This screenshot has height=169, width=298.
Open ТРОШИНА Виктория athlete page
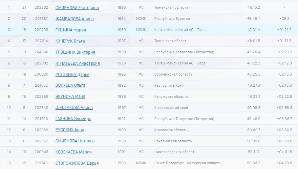(75, 52)
